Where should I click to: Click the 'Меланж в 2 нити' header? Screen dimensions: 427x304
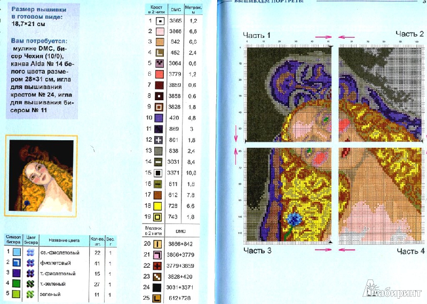coord(154,231)
